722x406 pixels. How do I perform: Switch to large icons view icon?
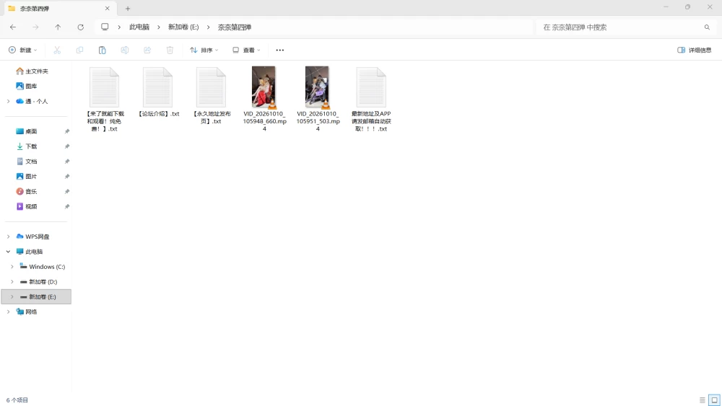click(715, 400)
